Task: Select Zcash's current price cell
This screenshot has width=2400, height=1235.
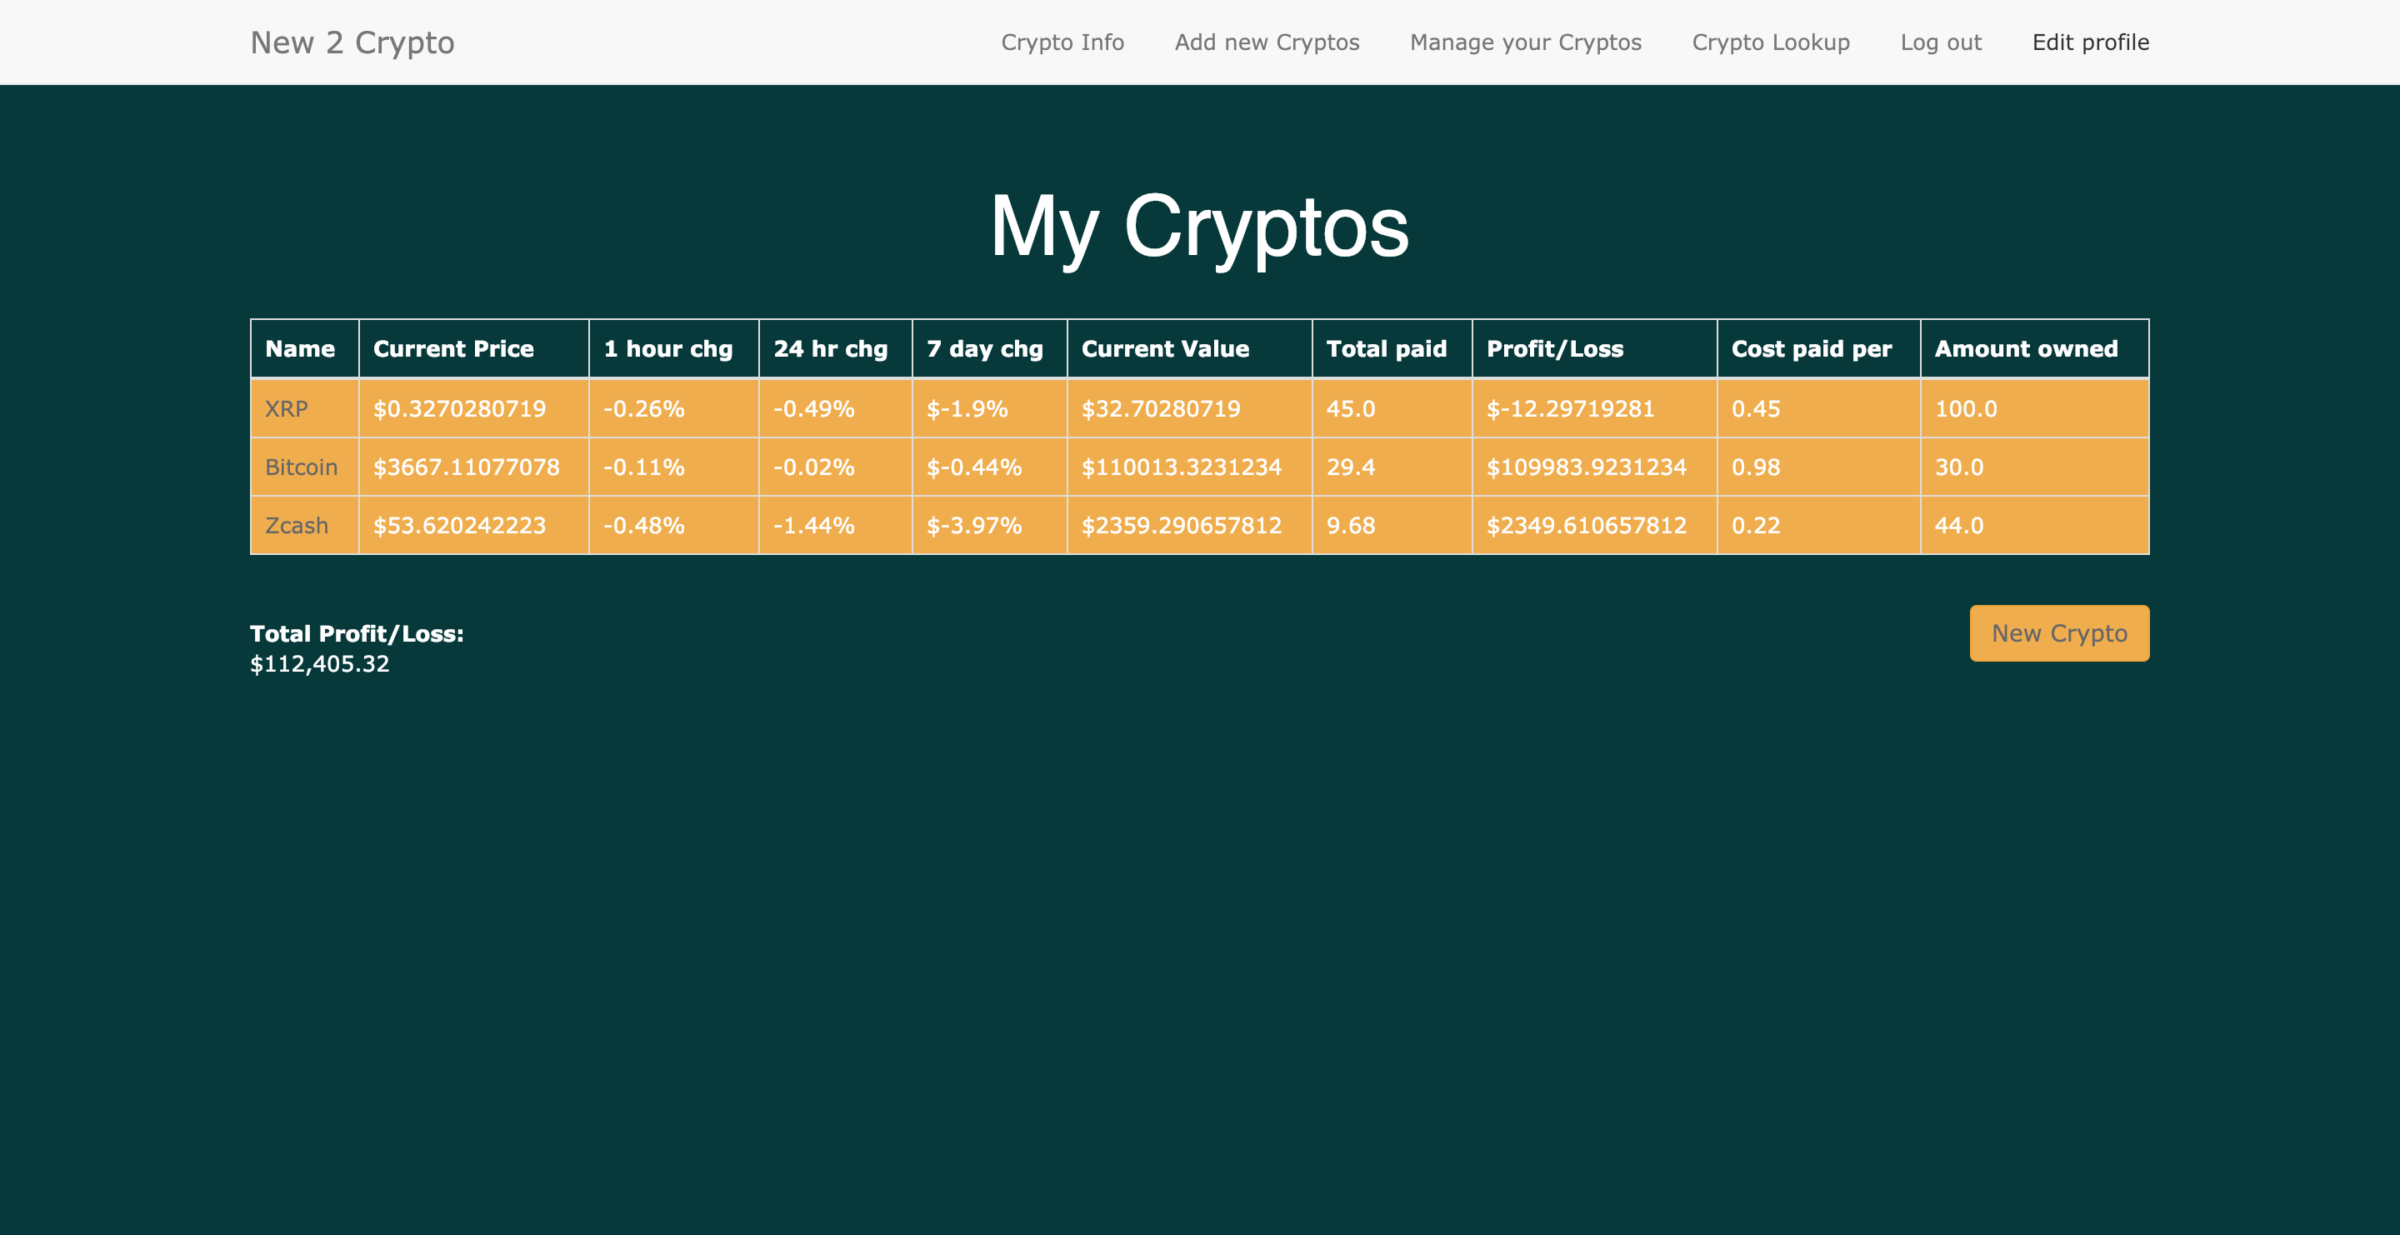Action: tap(459, 525)
